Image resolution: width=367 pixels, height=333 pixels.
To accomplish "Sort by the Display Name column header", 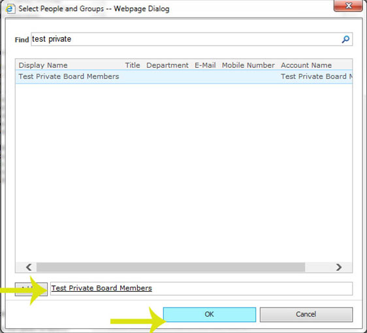I will [x=43, y=65].
